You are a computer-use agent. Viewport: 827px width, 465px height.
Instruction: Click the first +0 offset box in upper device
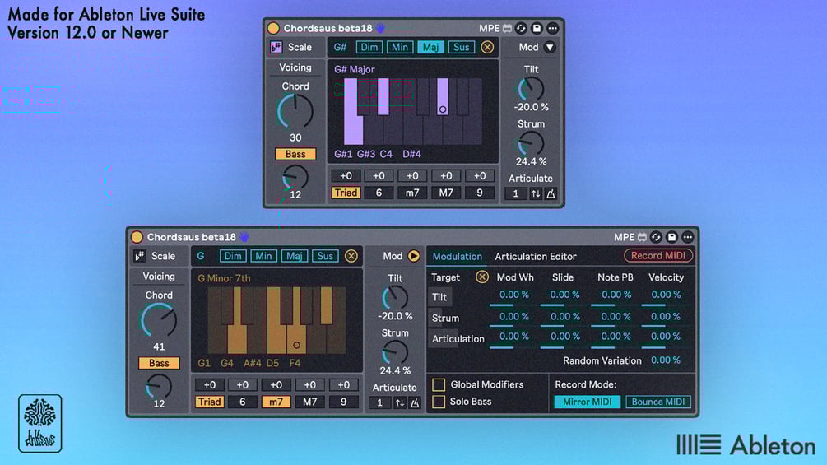tap(346, 175)
